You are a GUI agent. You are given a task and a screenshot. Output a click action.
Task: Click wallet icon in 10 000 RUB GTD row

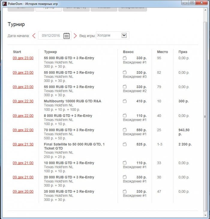pyautogui.click(x=125, y=163)
